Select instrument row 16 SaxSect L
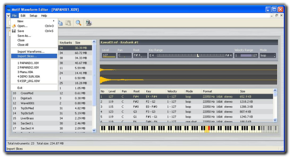 52,124
